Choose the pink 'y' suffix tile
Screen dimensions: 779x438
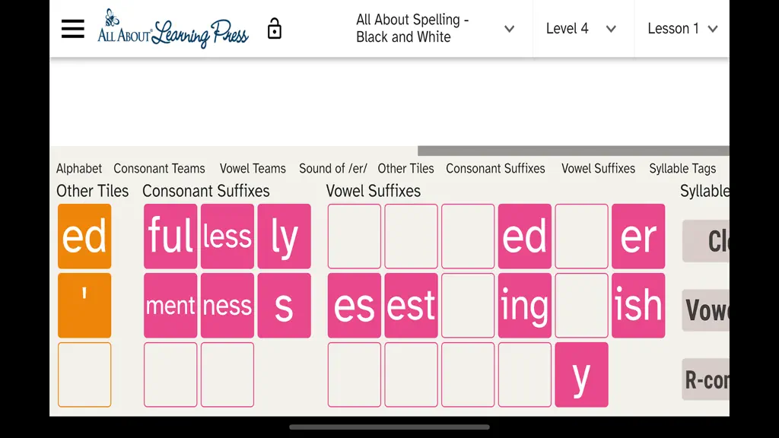click(x=581, y=374)
